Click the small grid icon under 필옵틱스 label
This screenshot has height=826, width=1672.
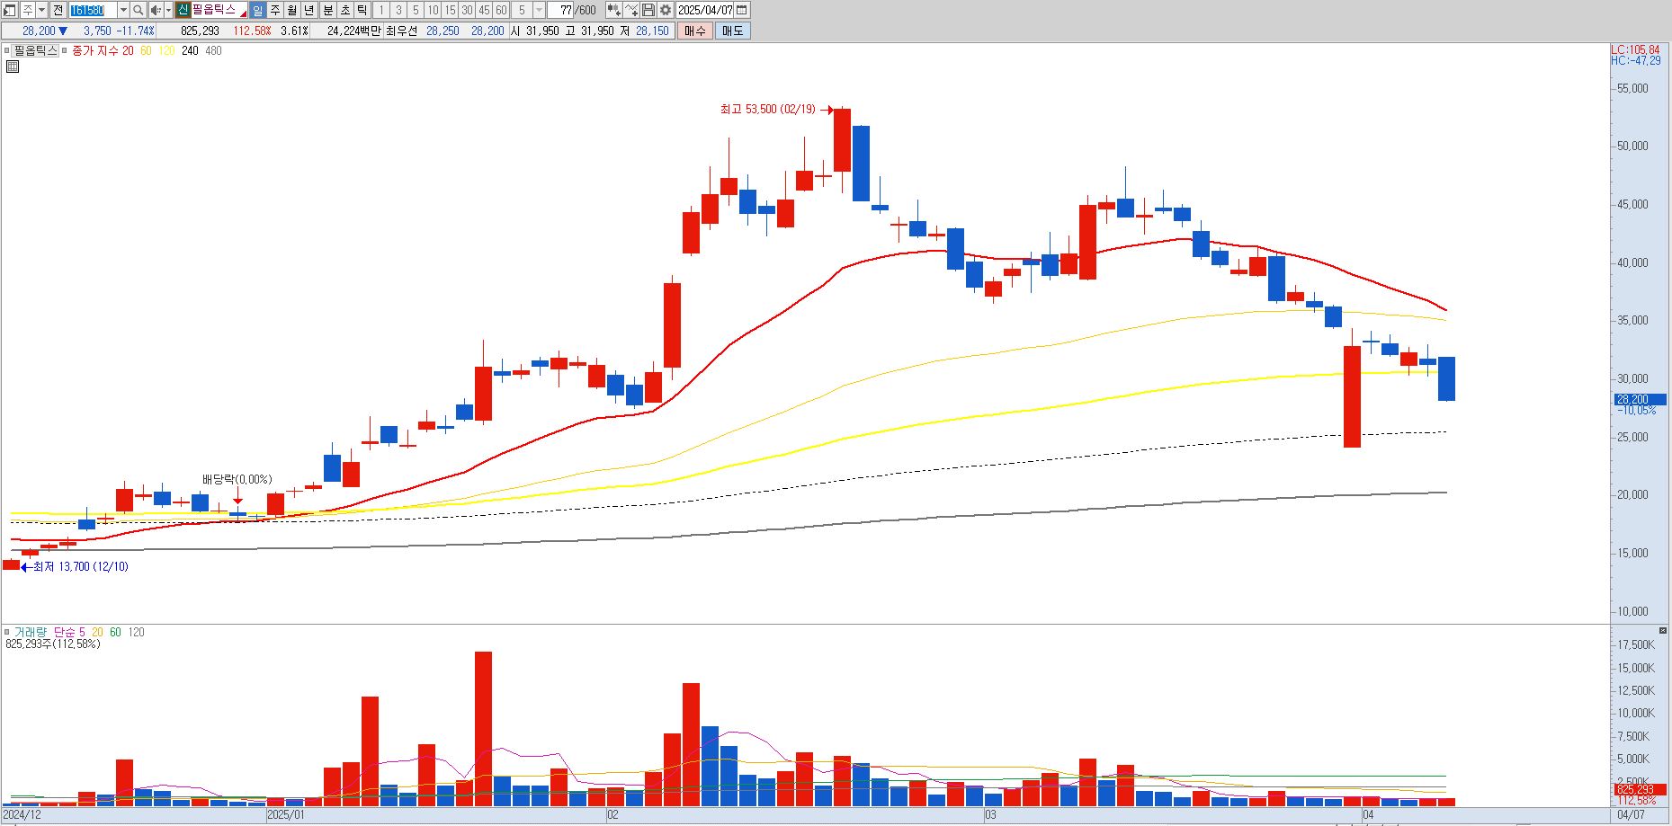click(x=13, y=67)
